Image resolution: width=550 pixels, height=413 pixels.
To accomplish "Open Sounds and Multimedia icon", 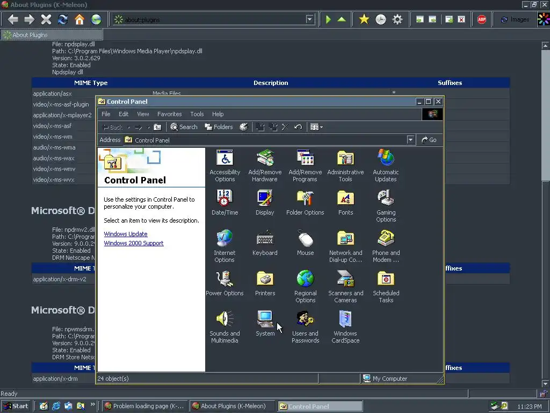I will click(225, 327).
